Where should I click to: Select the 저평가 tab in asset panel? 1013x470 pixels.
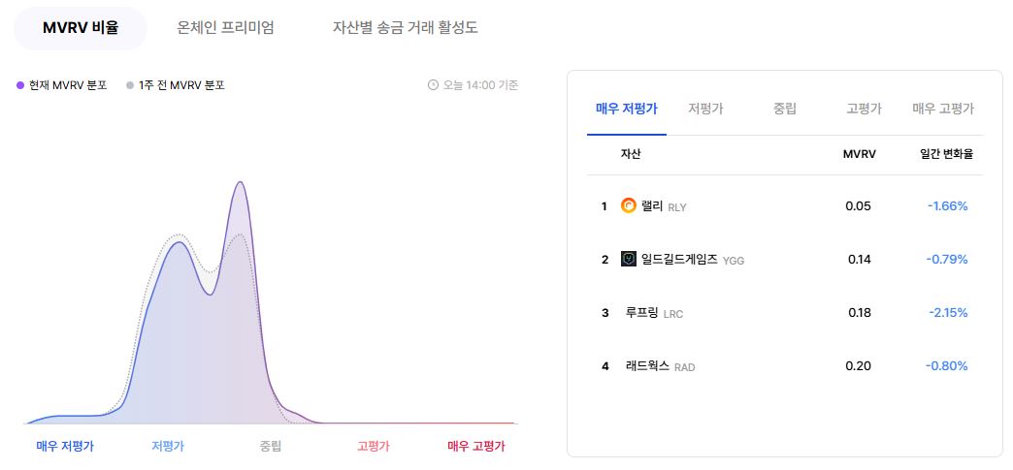[705, 110]
